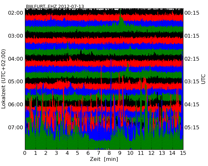Click x-axis tick label 0
This screenshot has width=208, height=166.
25,153
